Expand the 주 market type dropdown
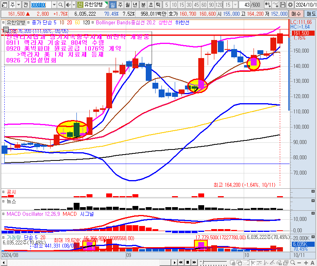 18,5
